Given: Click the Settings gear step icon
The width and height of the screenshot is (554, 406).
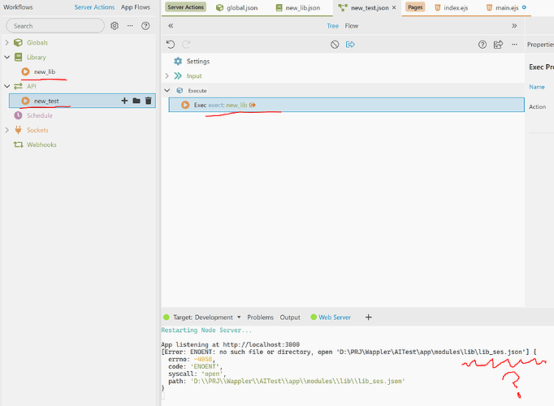Looking at the screenshot, I should pos(178,62).
